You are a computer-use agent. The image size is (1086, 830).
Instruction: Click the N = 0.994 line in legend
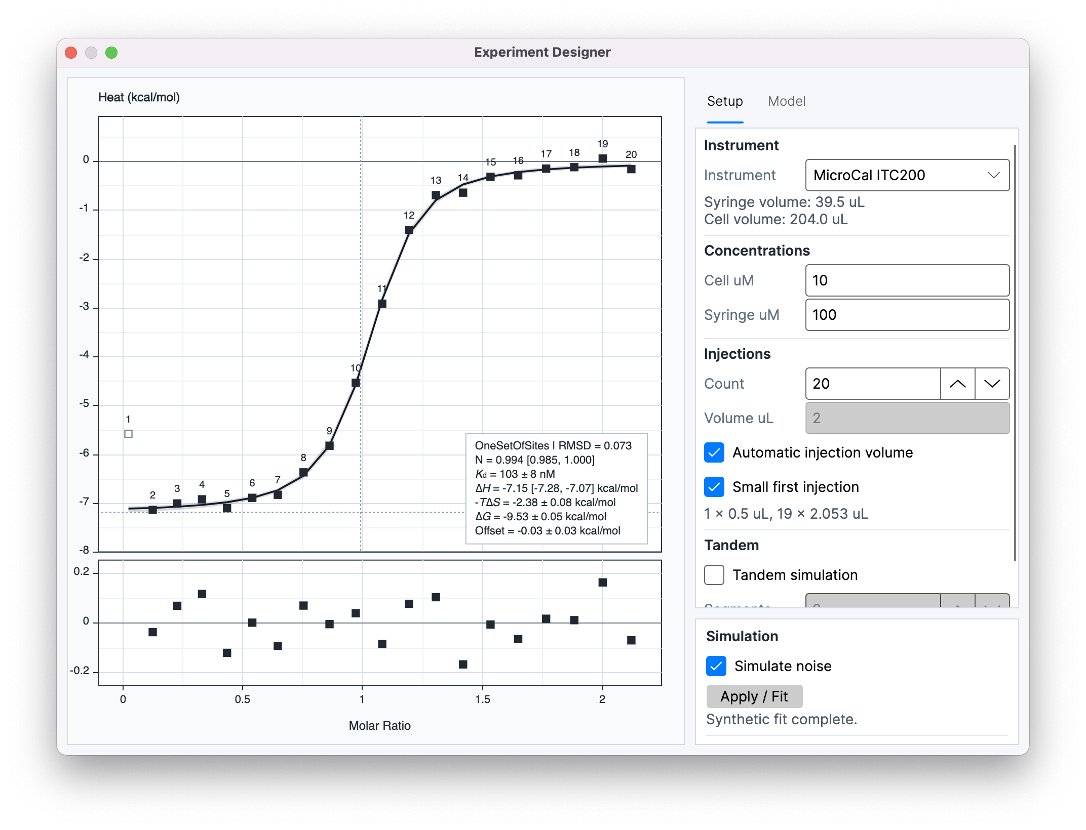point(534,460)
